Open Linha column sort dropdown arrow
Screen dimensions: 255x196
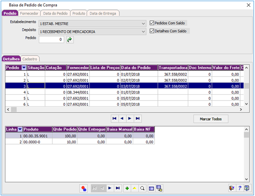coord(20,129)
